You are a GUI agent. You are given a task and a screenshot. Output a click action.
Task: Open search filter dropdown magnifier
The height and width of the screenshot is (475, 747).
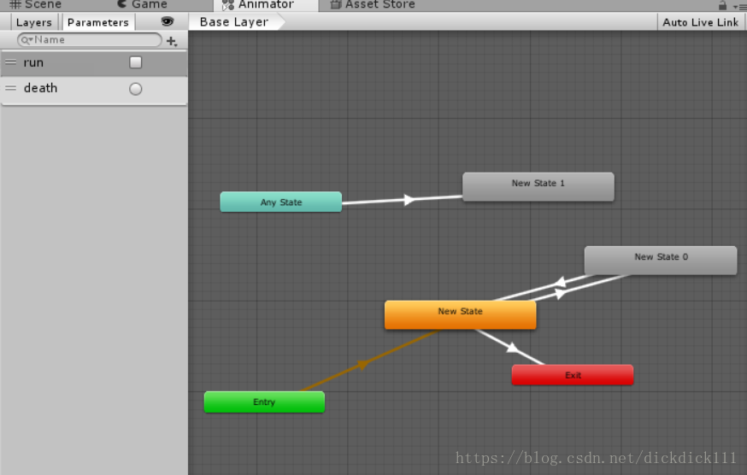point(26,40)
